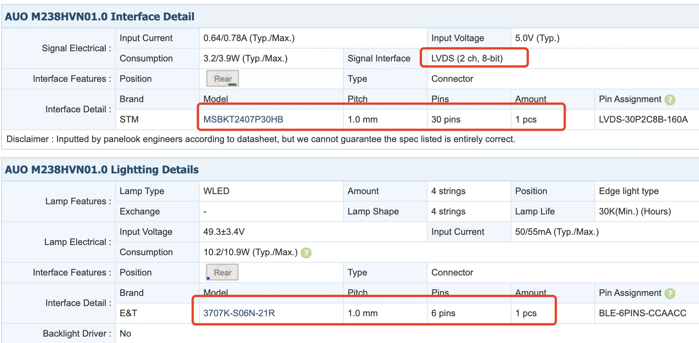This screenshot has width=699, height=343.
Task: Click the Input Current label in the Lamp Electrical rows
Action: pyautogui.click(x=458, y=232)
